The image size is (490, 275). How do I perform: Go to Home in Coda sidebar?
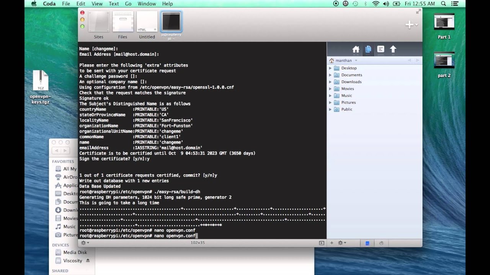point(356,49)
